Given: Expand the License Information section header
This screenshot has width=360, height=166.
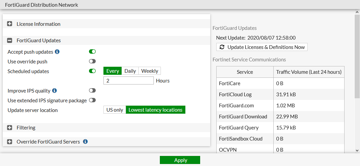Looking at the screenshot, I should point(39,24).
